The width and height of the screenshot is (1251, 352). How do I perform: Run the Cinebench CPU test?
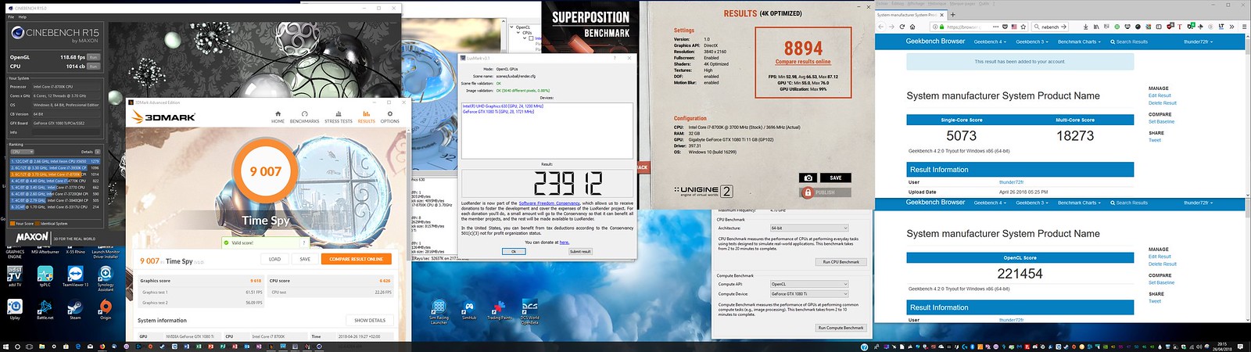[x=93, y=66]
